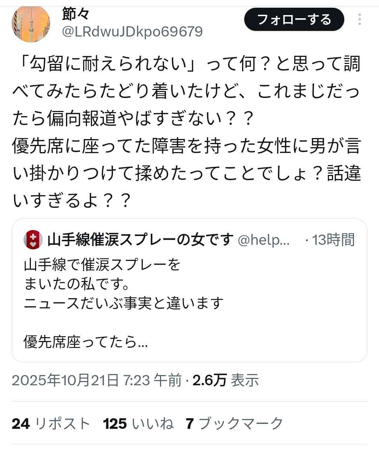Open the 節々 display name link
Viewport: 379px width, 452px height.
[76, 14]
